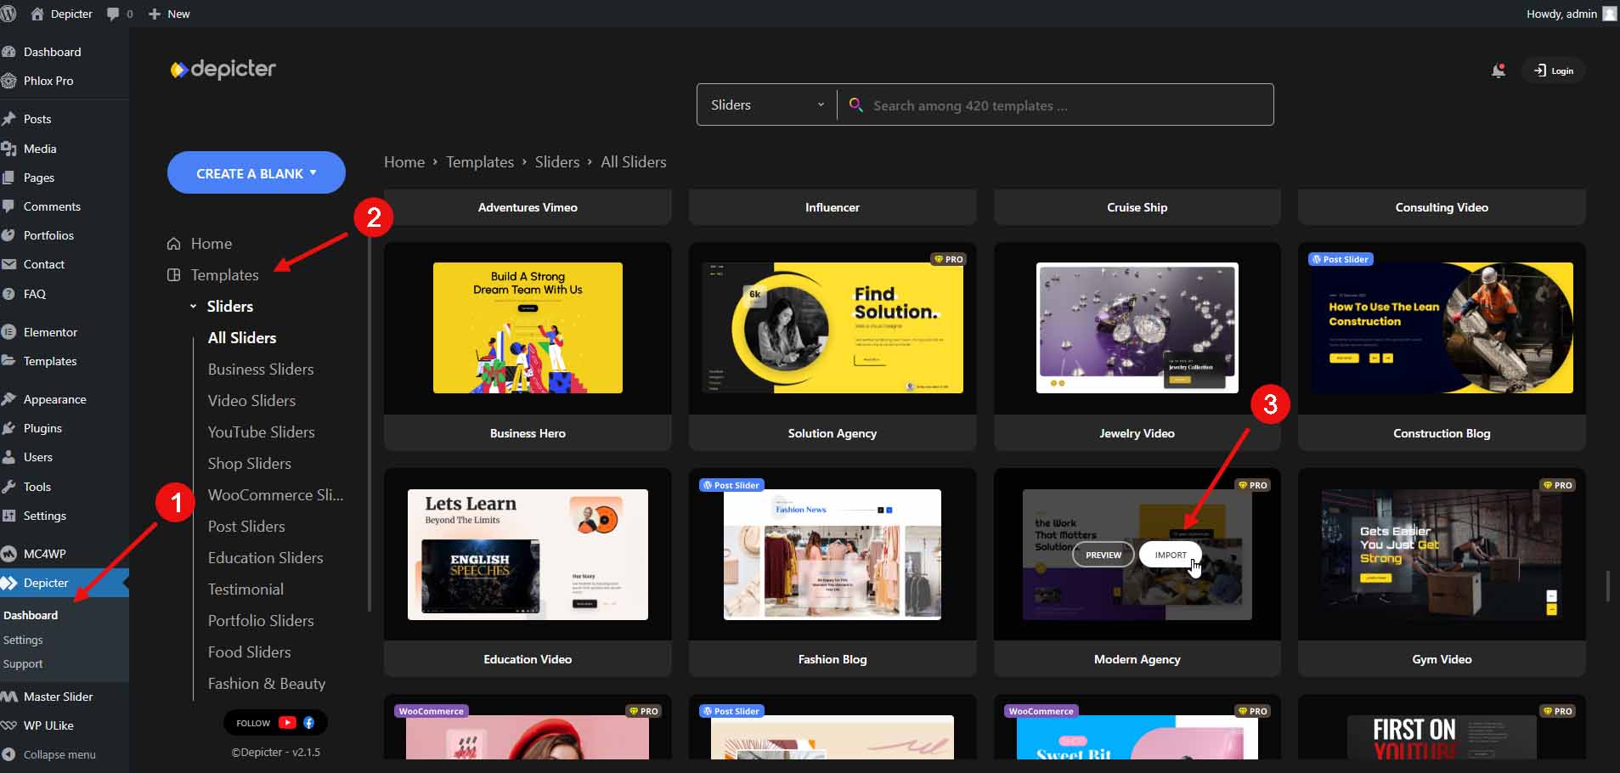The image size is (1620, 773).
Task: Select YouTube Sliders category
Action: [261, 432]
